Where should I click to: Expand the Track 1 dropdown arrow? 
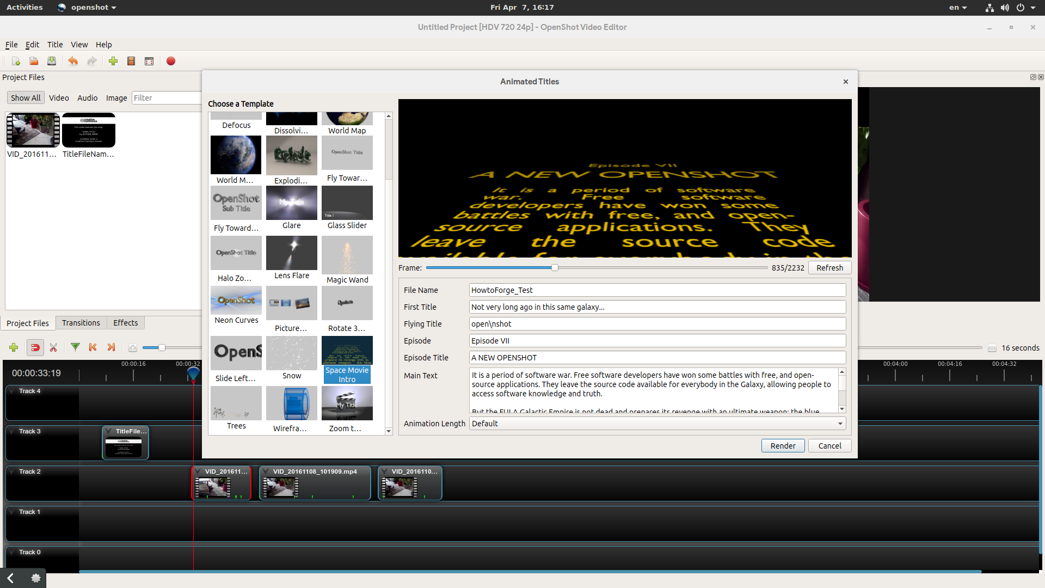(x=13, y=512)
